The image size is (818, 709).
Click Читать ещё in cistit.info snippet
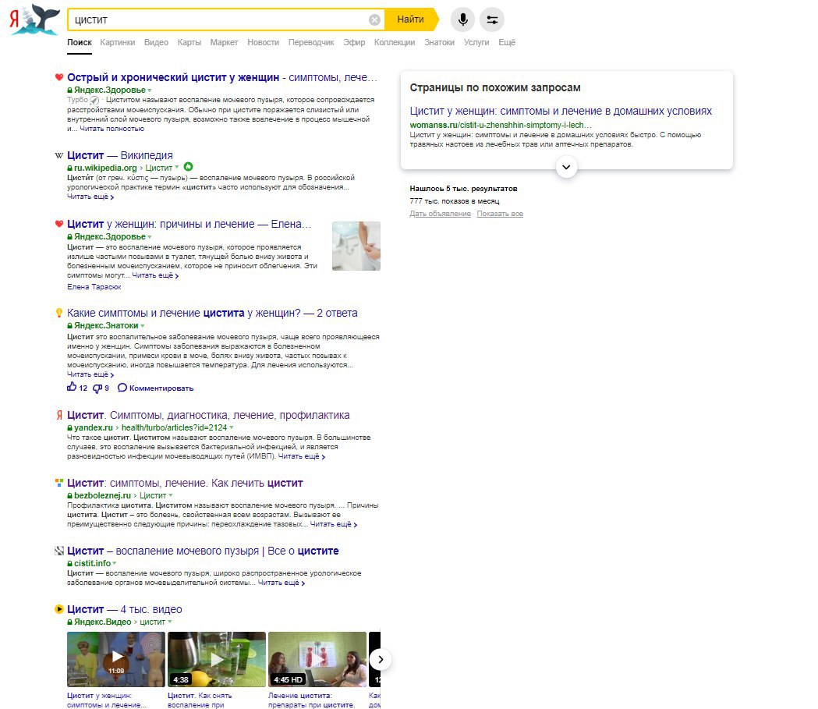click(x=282, y=583)
